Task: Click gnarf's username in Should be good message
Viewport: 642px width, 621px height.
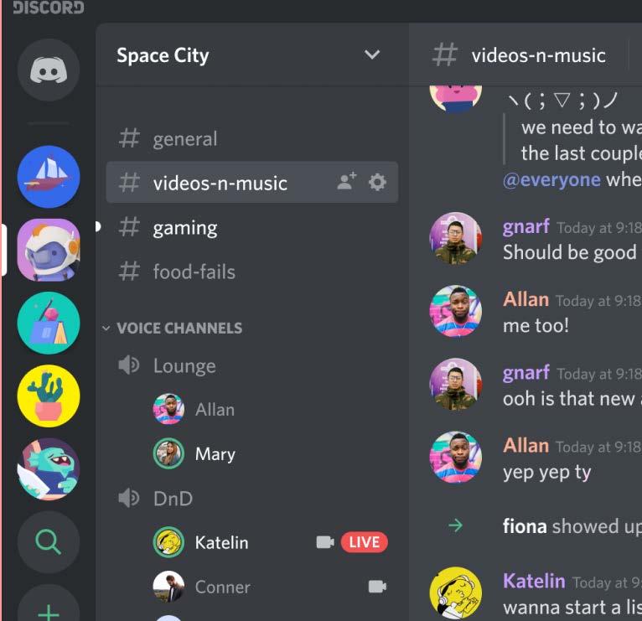Action: click(526, 226)
